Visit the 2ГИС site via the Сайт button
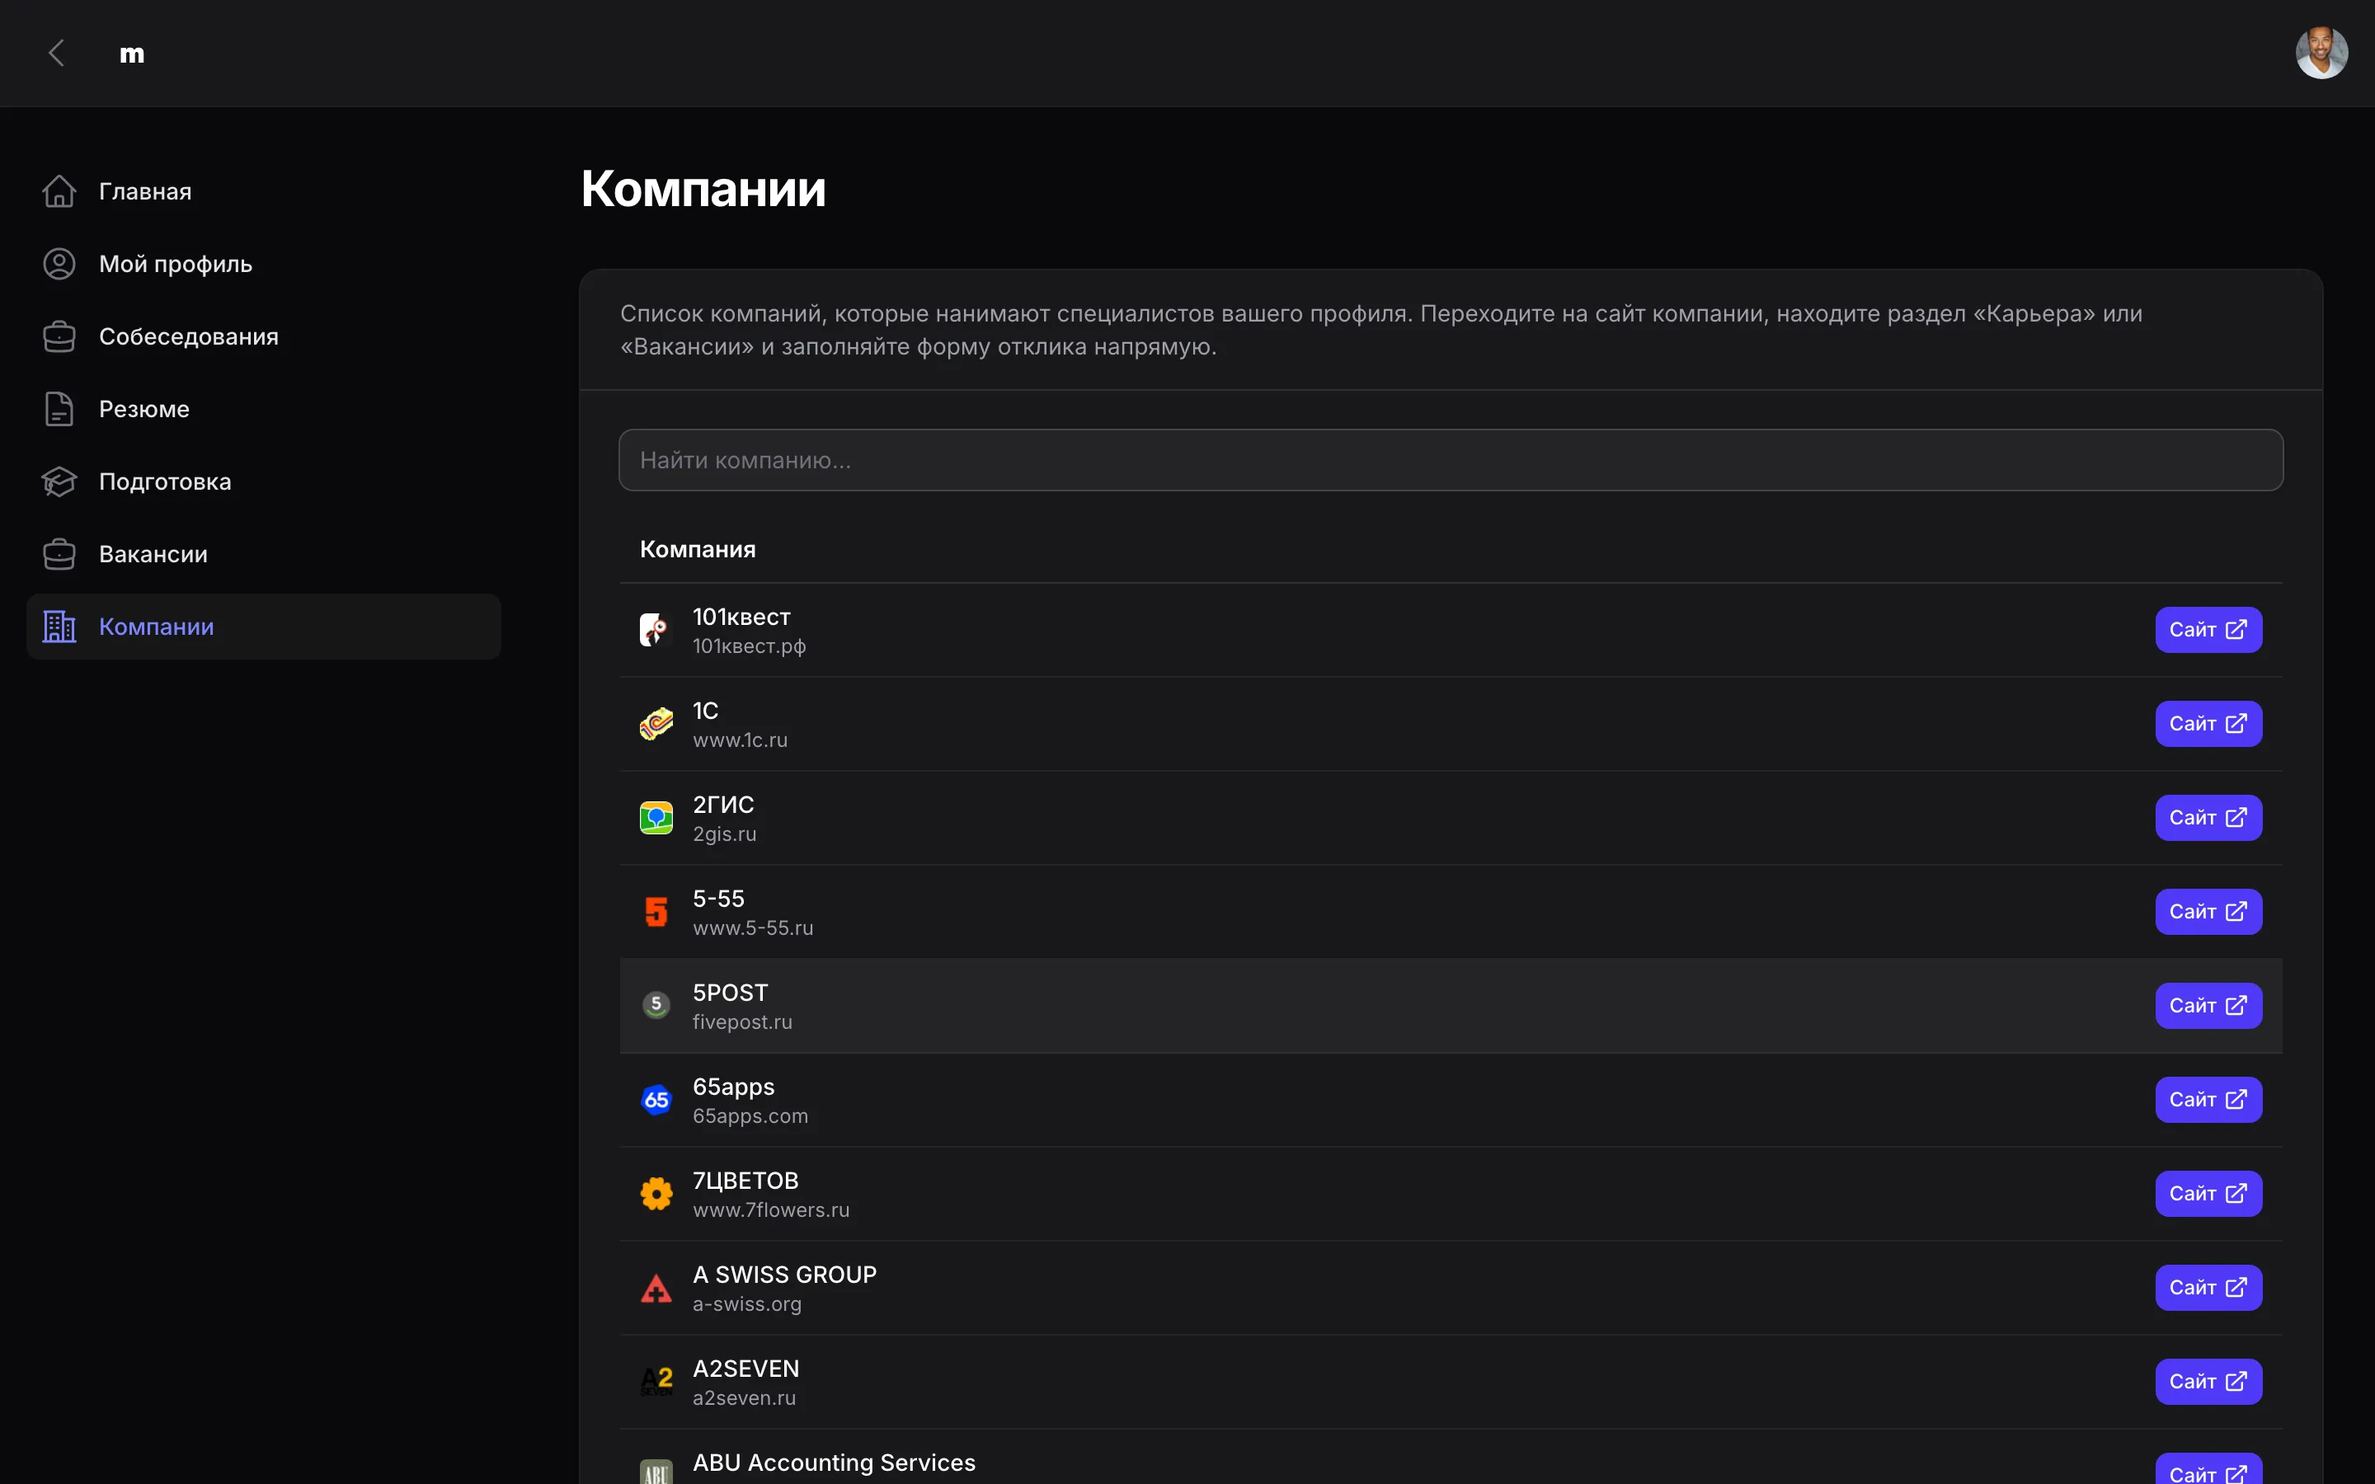 [x=2207, y=818]
